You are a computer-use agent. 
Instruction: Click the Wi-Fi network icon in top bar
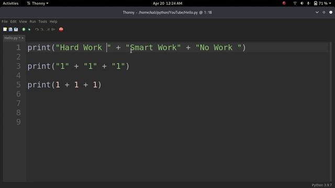(295, 3)
